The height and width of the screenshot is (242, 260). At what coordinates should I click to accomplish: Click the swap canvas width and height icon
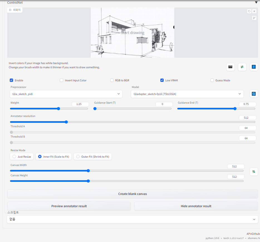pos(254,172)
